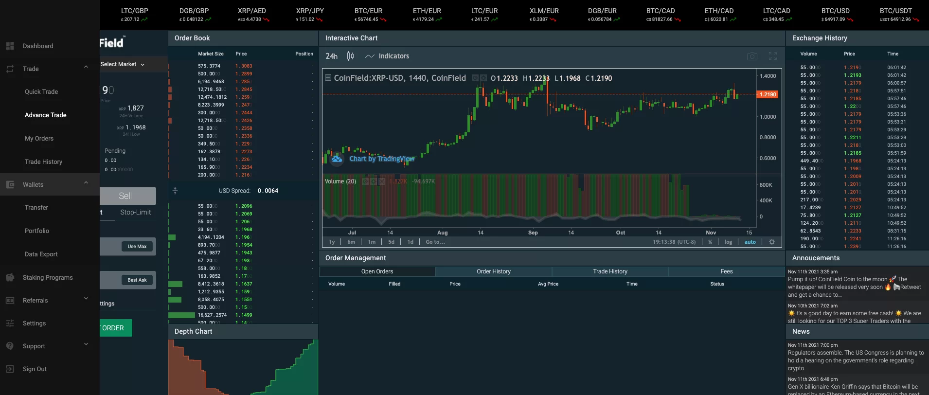The height and width of the screenshot is (395, 929).
Task: Open Trade History in sidebar
Action: click(x=43, y=162)
